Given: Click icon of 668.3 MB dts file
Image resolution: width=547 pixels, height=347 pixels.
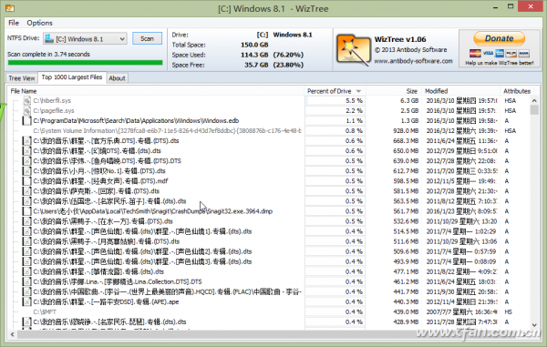Looking at the screenshot, I should pyautogui.click(x=26, y=141).
